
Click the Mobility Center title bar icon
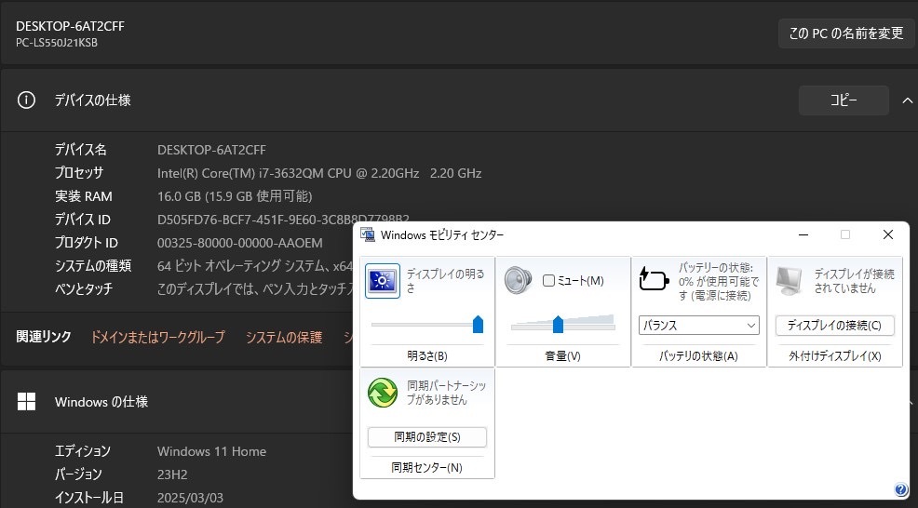click(x=368, y=234)
